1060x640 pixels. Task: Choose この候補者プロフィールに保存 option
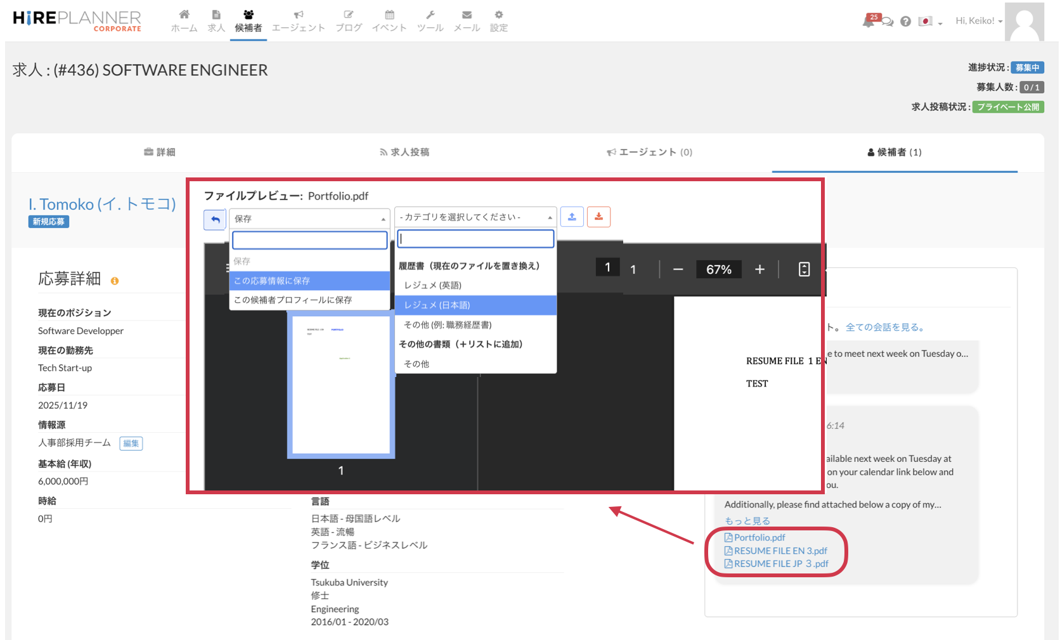(x=309, y=300)
